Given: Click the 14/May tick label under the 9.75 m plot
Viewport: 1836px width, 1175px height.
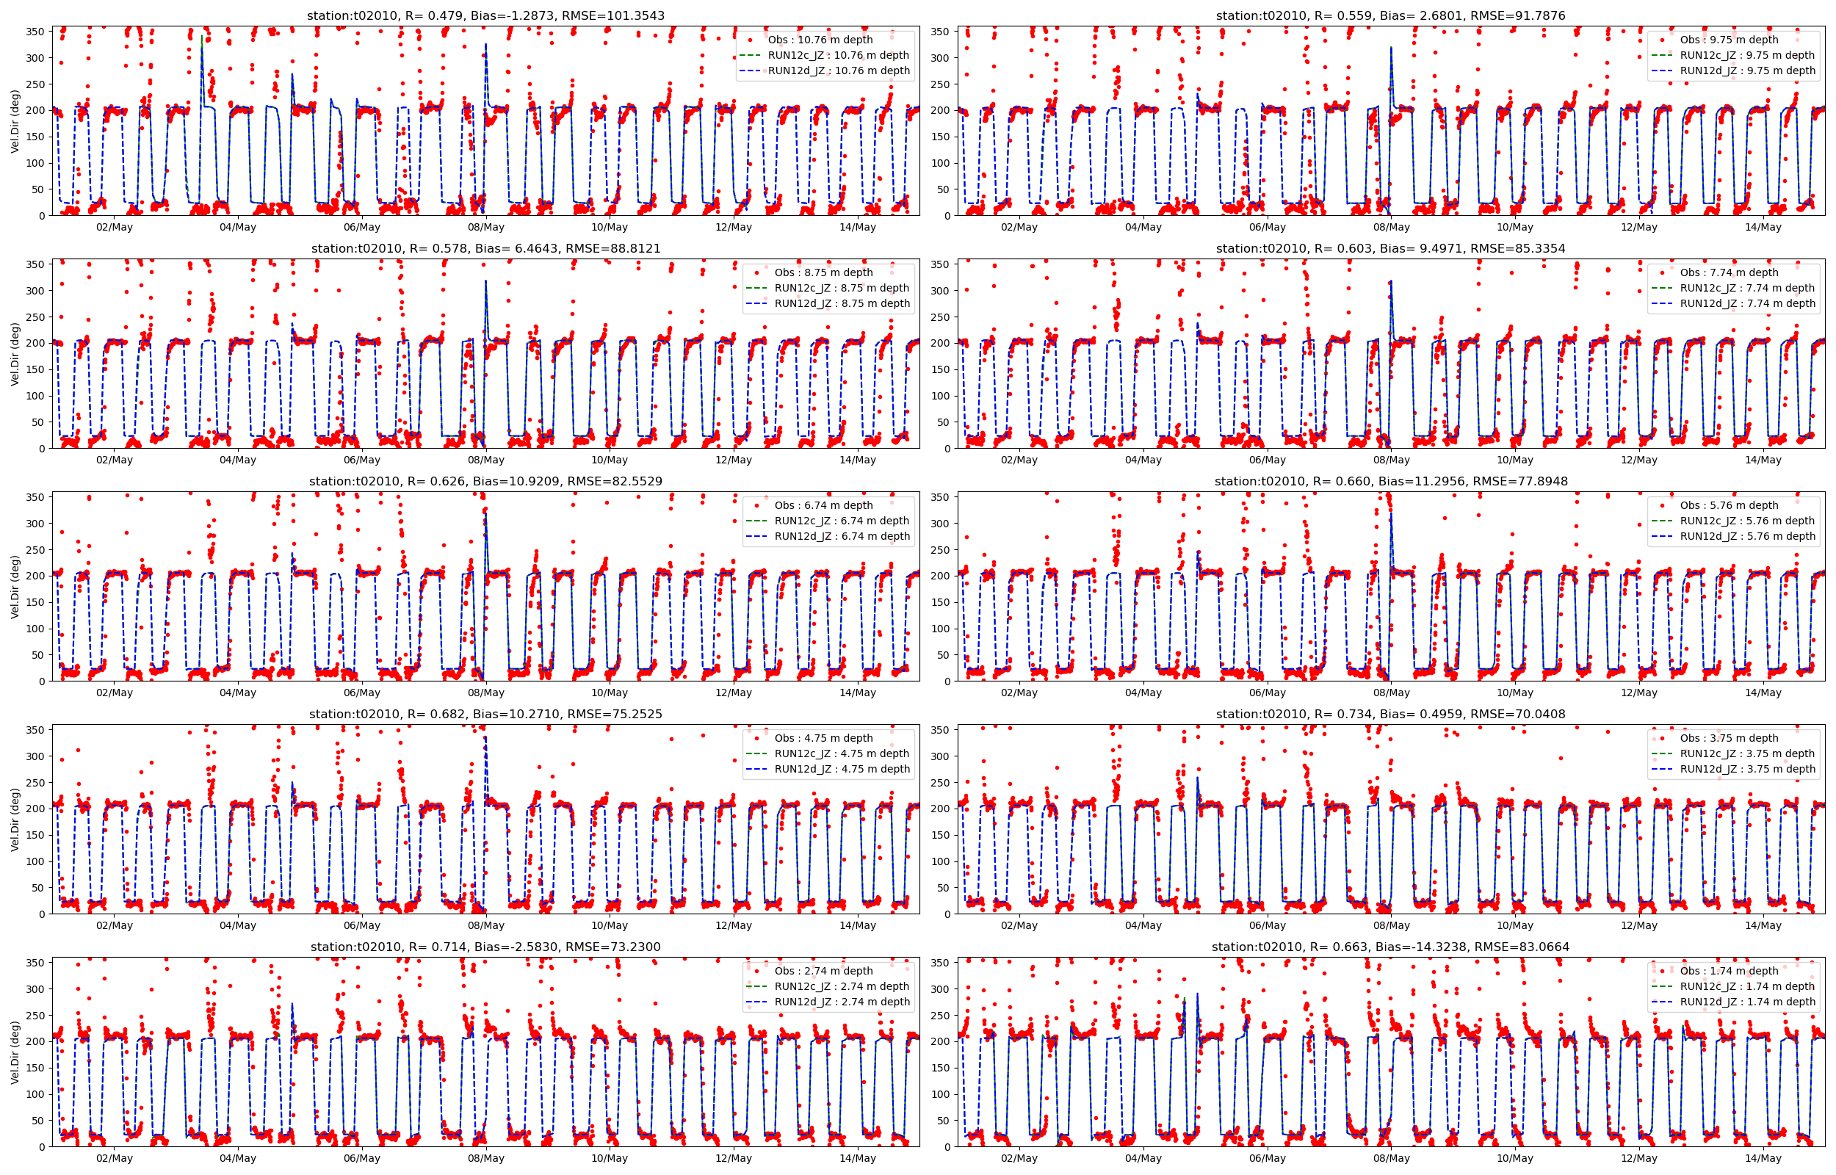Looking at the screenshot, I should (x=1763, y=227).
